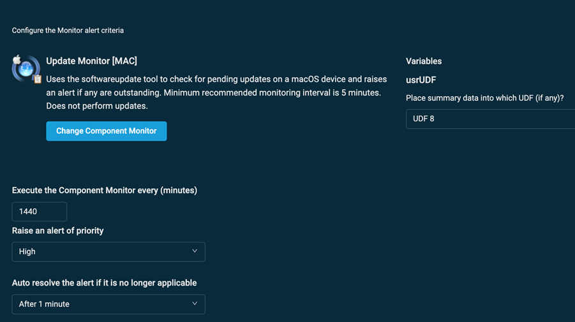575x322 pixels.
Task: Click the Variables section heading
Action: 424,61
